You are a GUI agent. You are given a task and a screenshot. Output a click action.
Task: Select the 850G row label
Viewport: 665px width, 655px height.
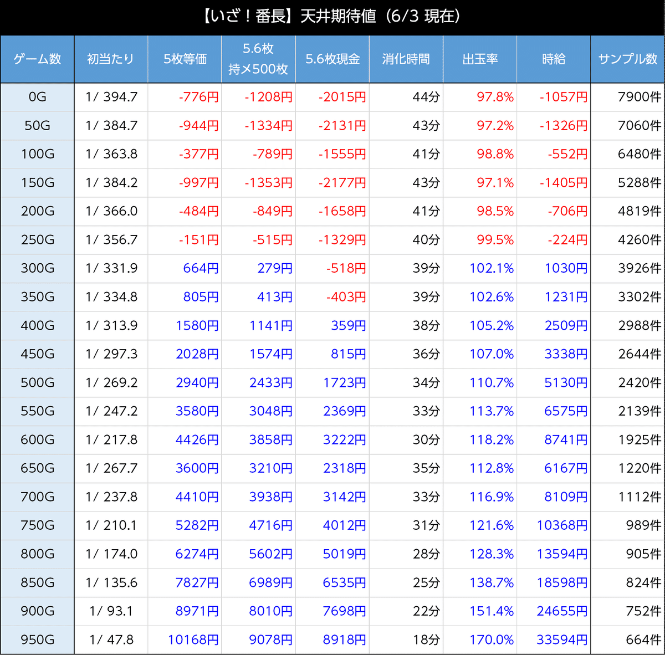(37, 582)
